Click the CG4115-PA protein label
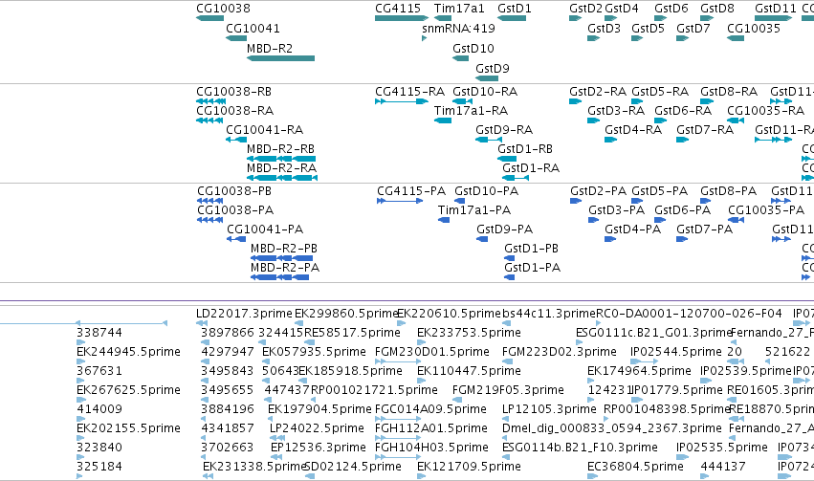Viewport: 814px width, 481px height. (411, 191)
